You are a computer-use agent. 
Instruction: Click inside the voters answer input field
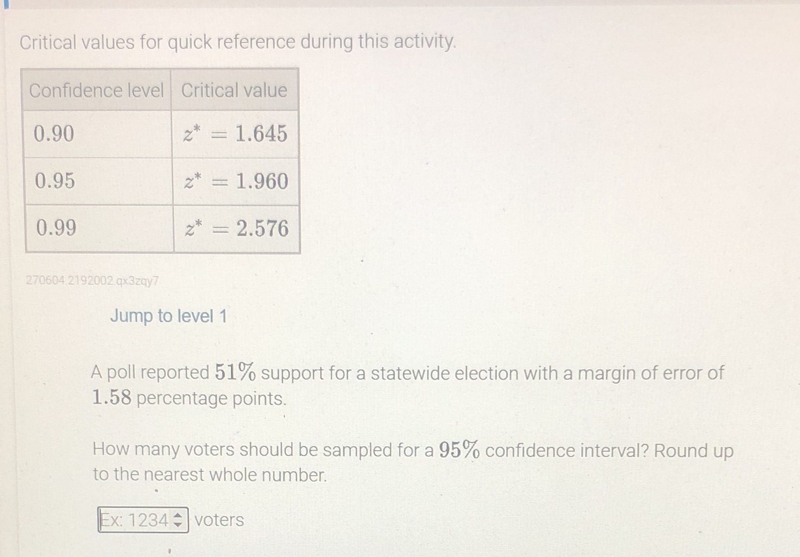coord(132,520)
